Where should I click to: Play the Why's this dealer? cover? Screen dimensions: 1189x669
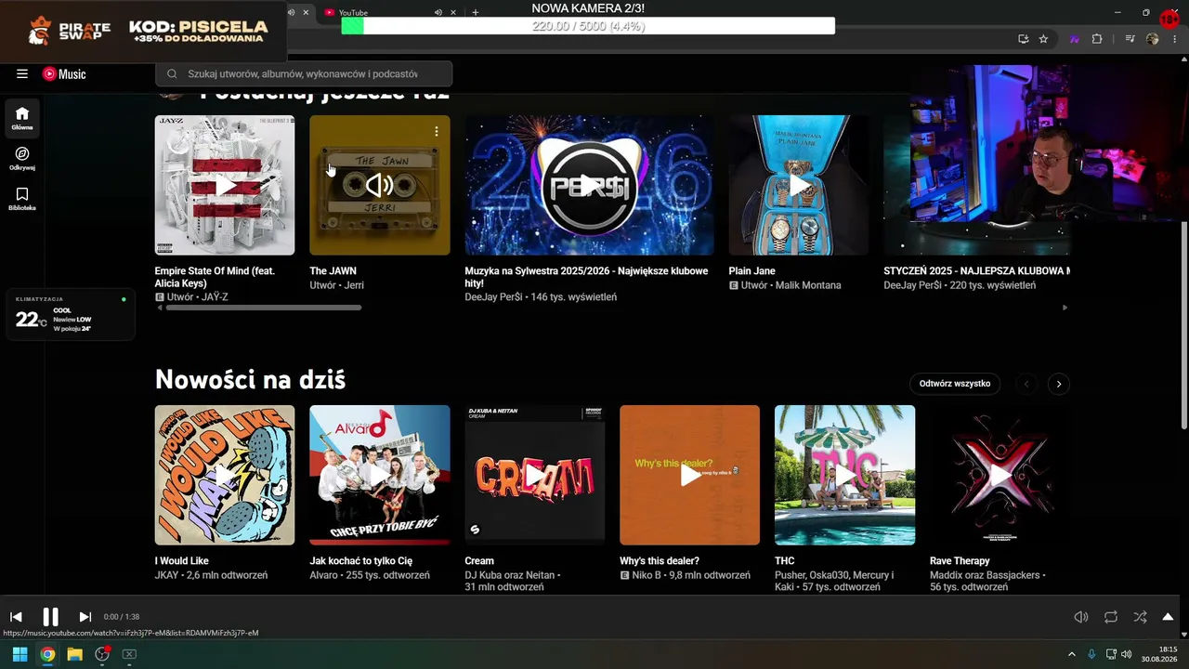(x=689, y=475)
